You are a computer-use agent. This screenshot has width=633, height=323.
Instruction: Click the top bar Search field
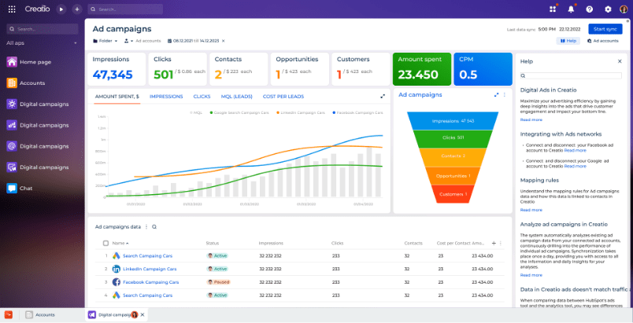(x=125, y=9)
